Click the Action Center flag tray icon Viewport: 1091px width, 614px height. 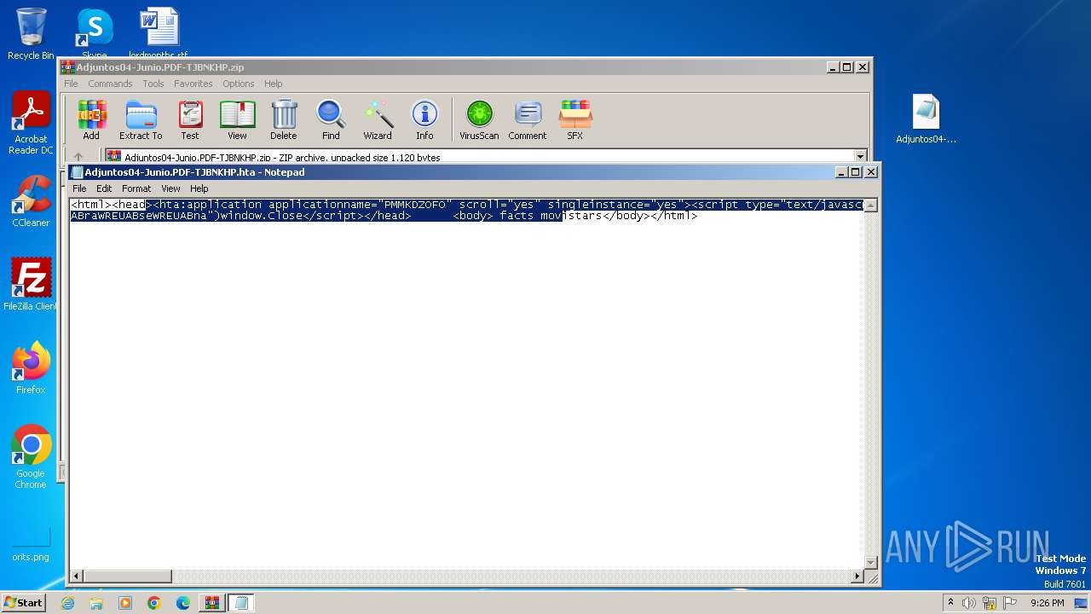pos(1008,603)
